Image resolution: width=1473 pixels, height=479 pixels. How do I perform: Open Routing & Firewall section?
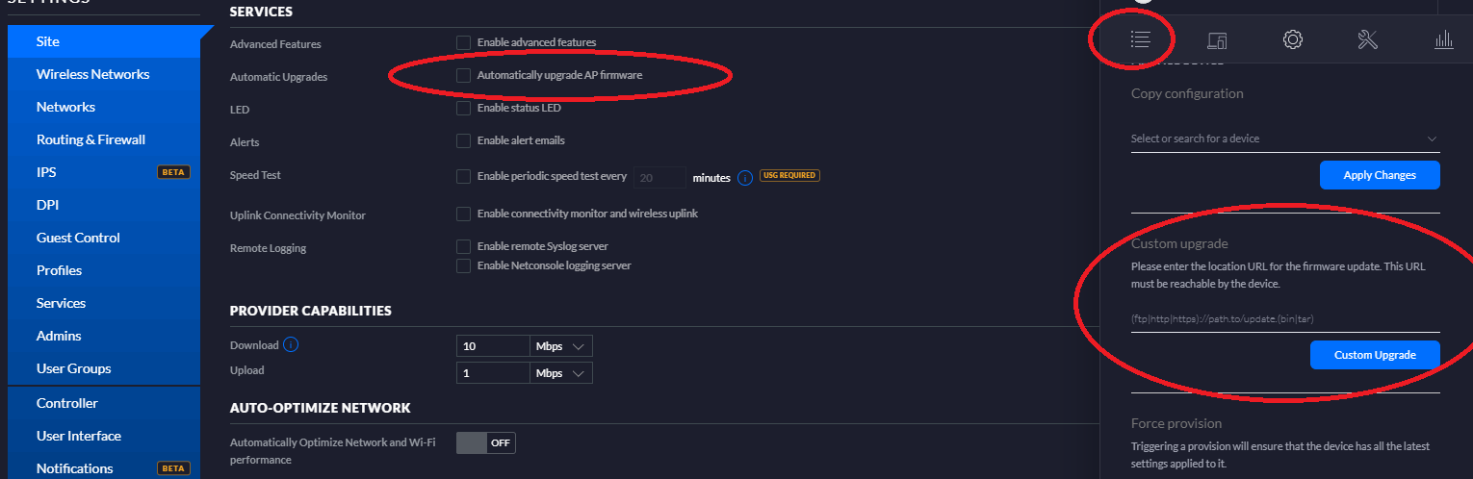(90, 139)
